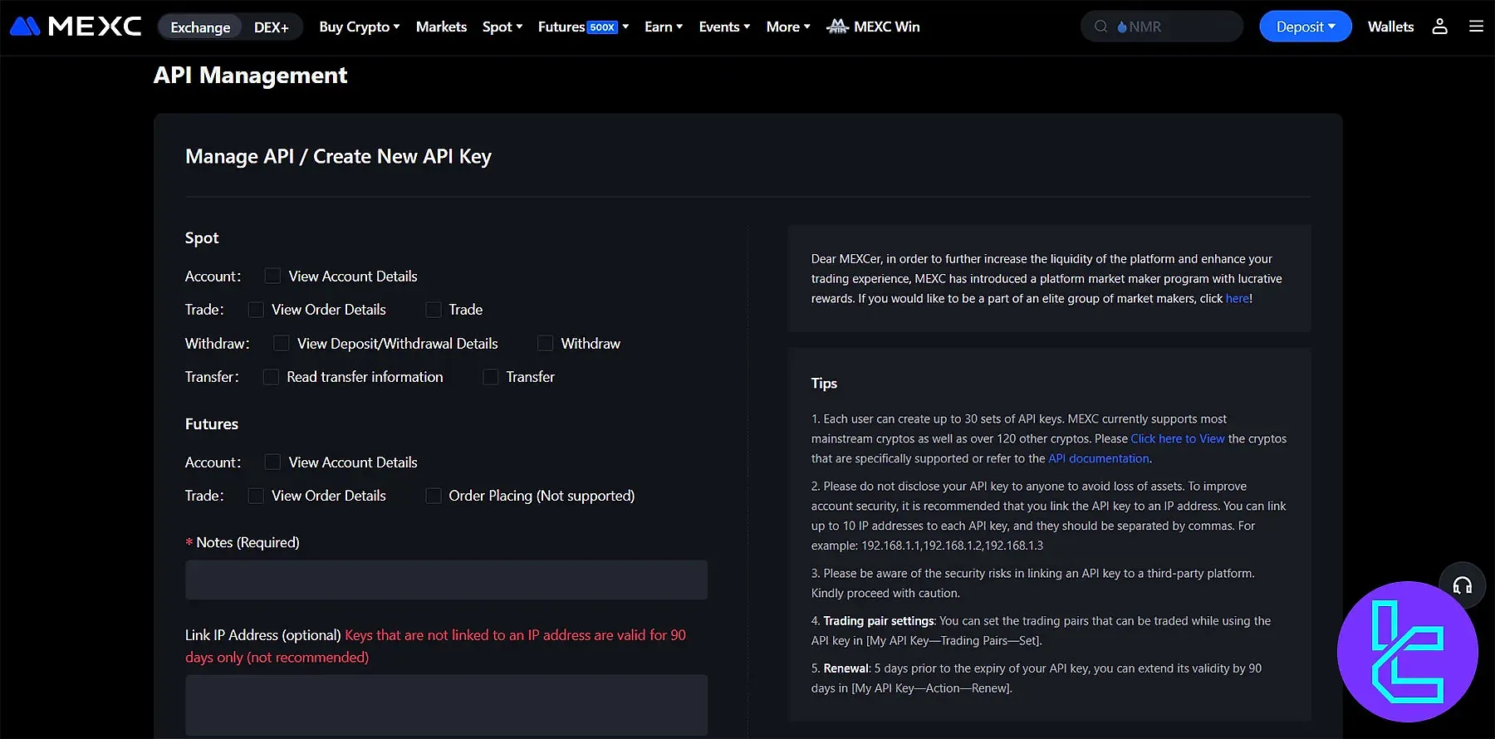Expand the Deposit dropdown button
Image resolution: width=1495 pixels, height=739 pixels.
1305,27
